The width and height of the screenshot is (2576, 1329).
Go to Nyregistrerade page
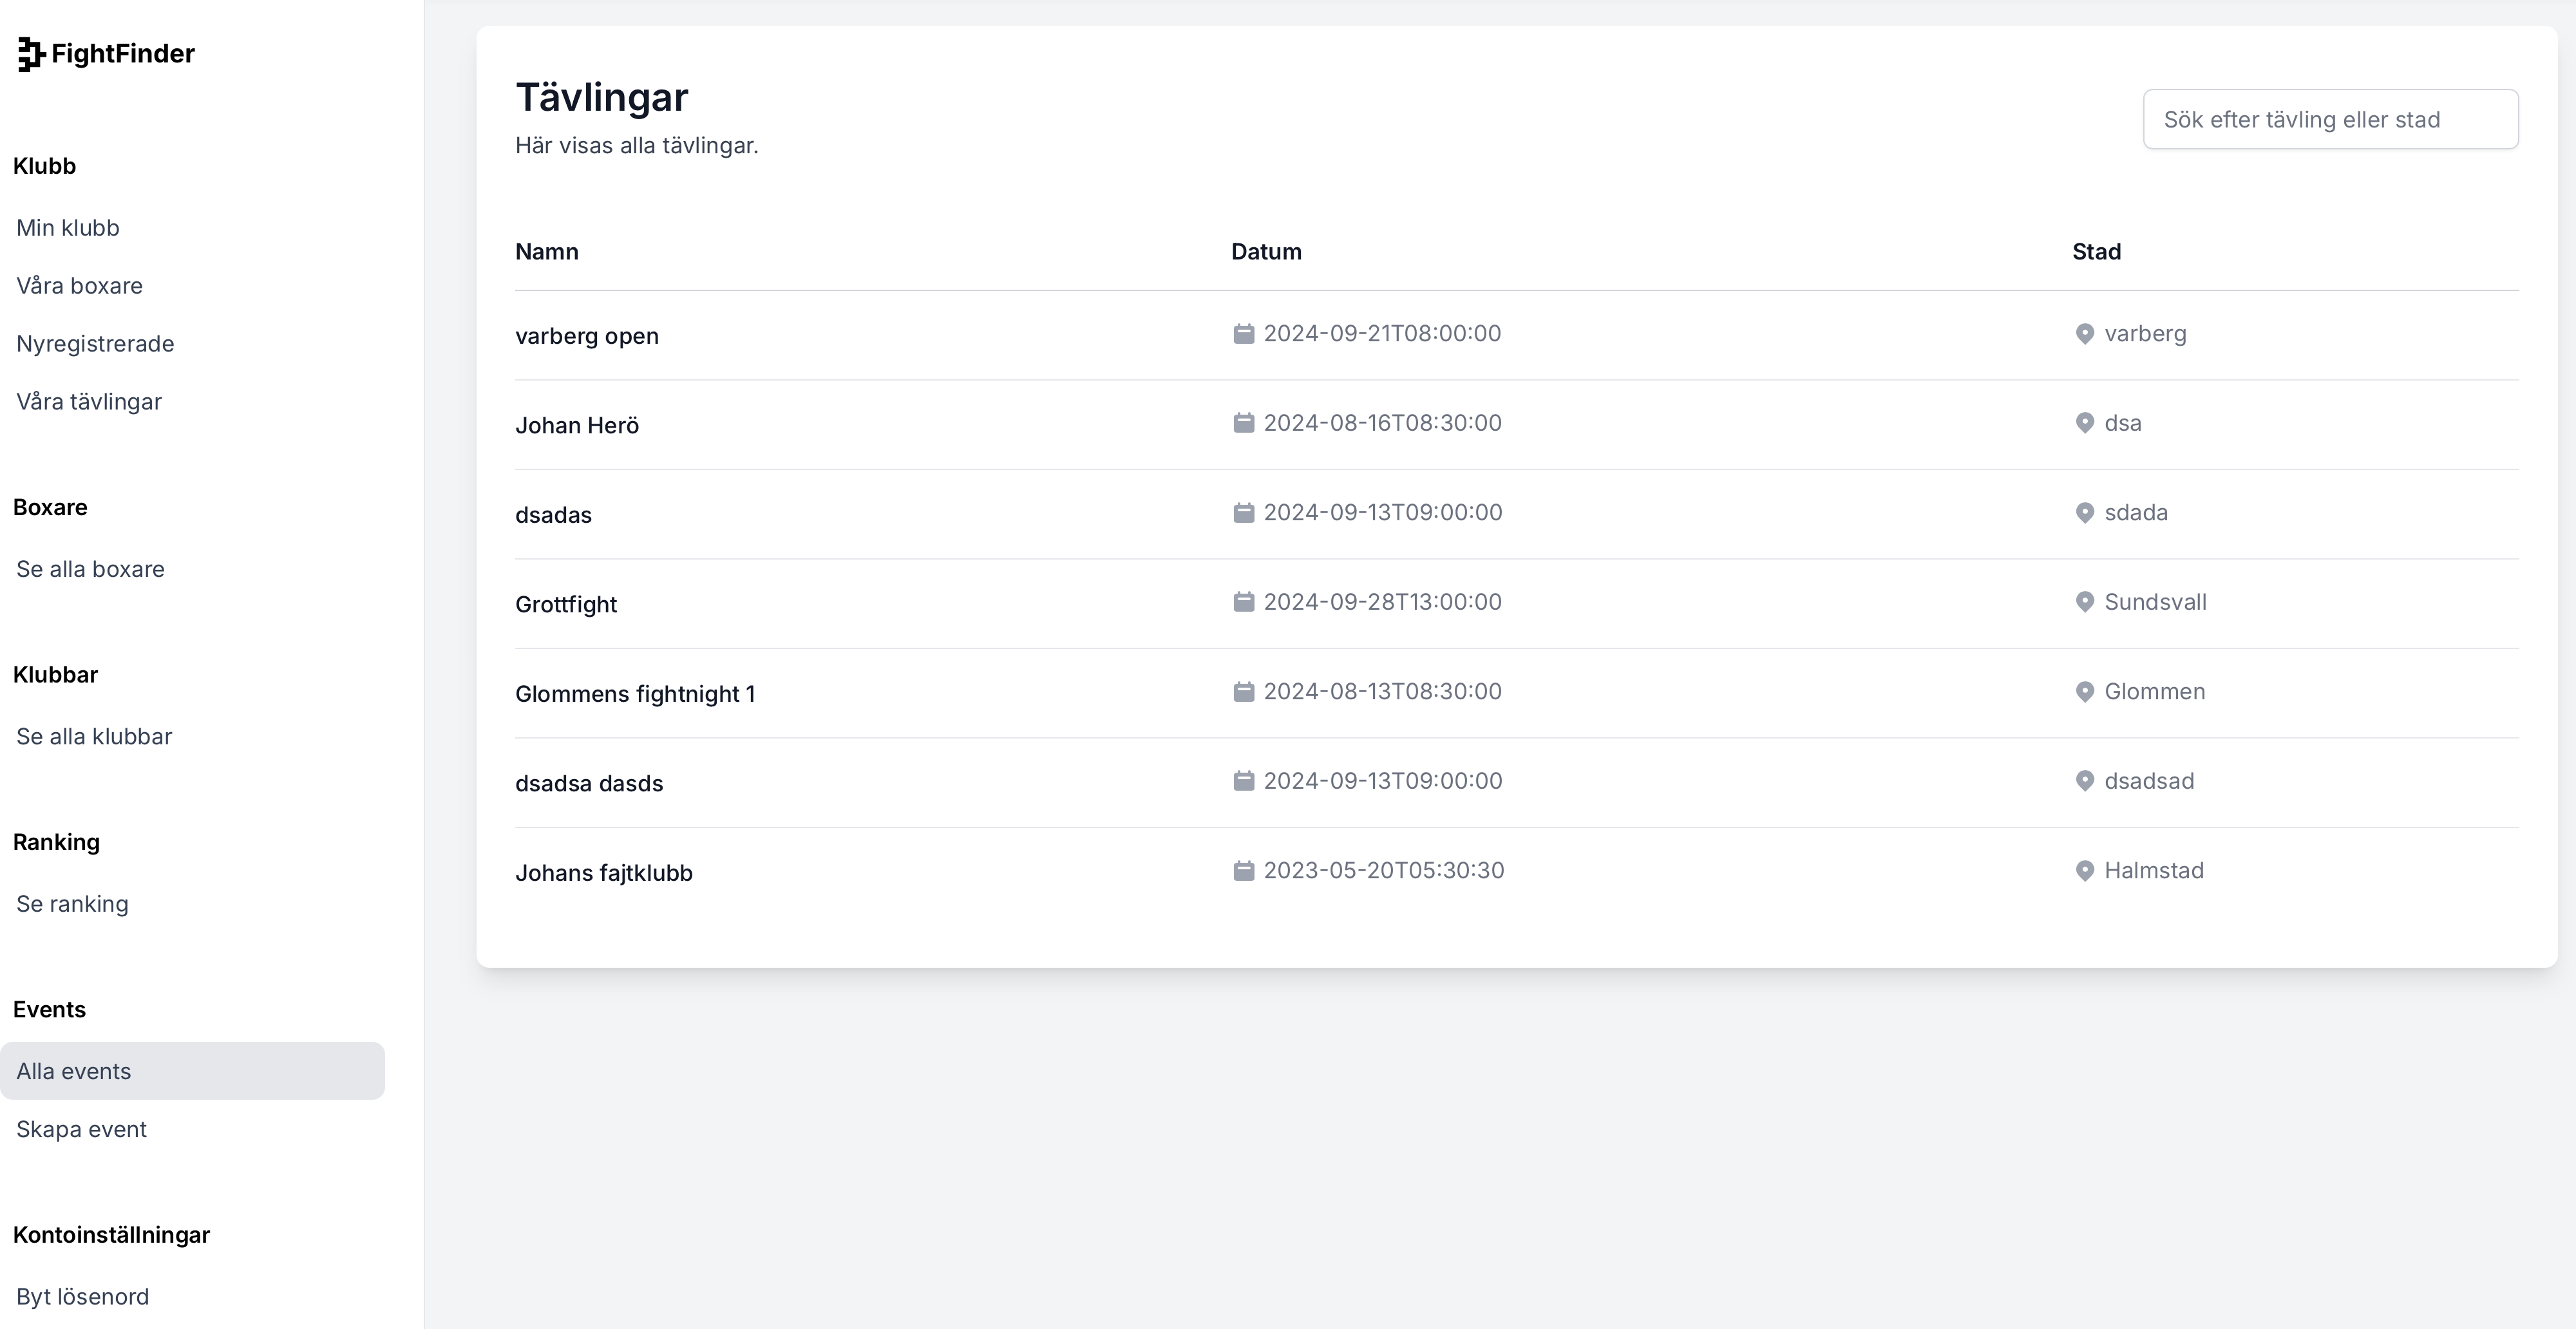(x=95, y=344)
